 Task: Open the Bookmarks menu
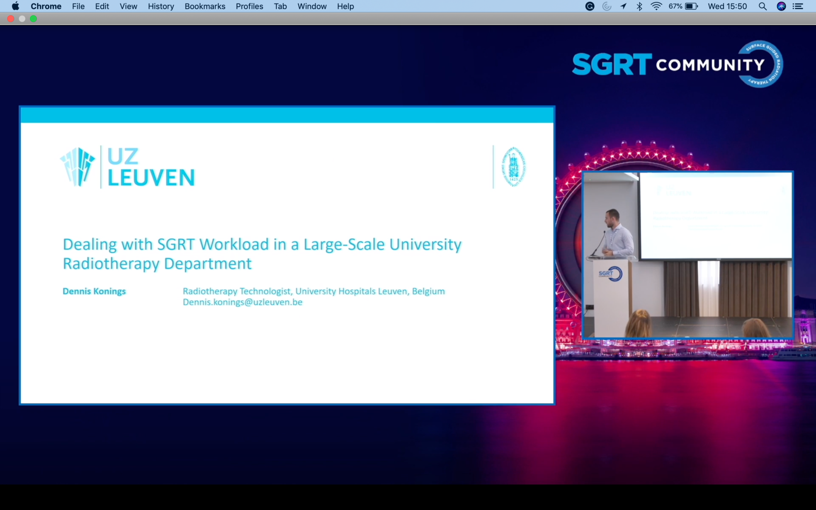click(x=205, y=6)
